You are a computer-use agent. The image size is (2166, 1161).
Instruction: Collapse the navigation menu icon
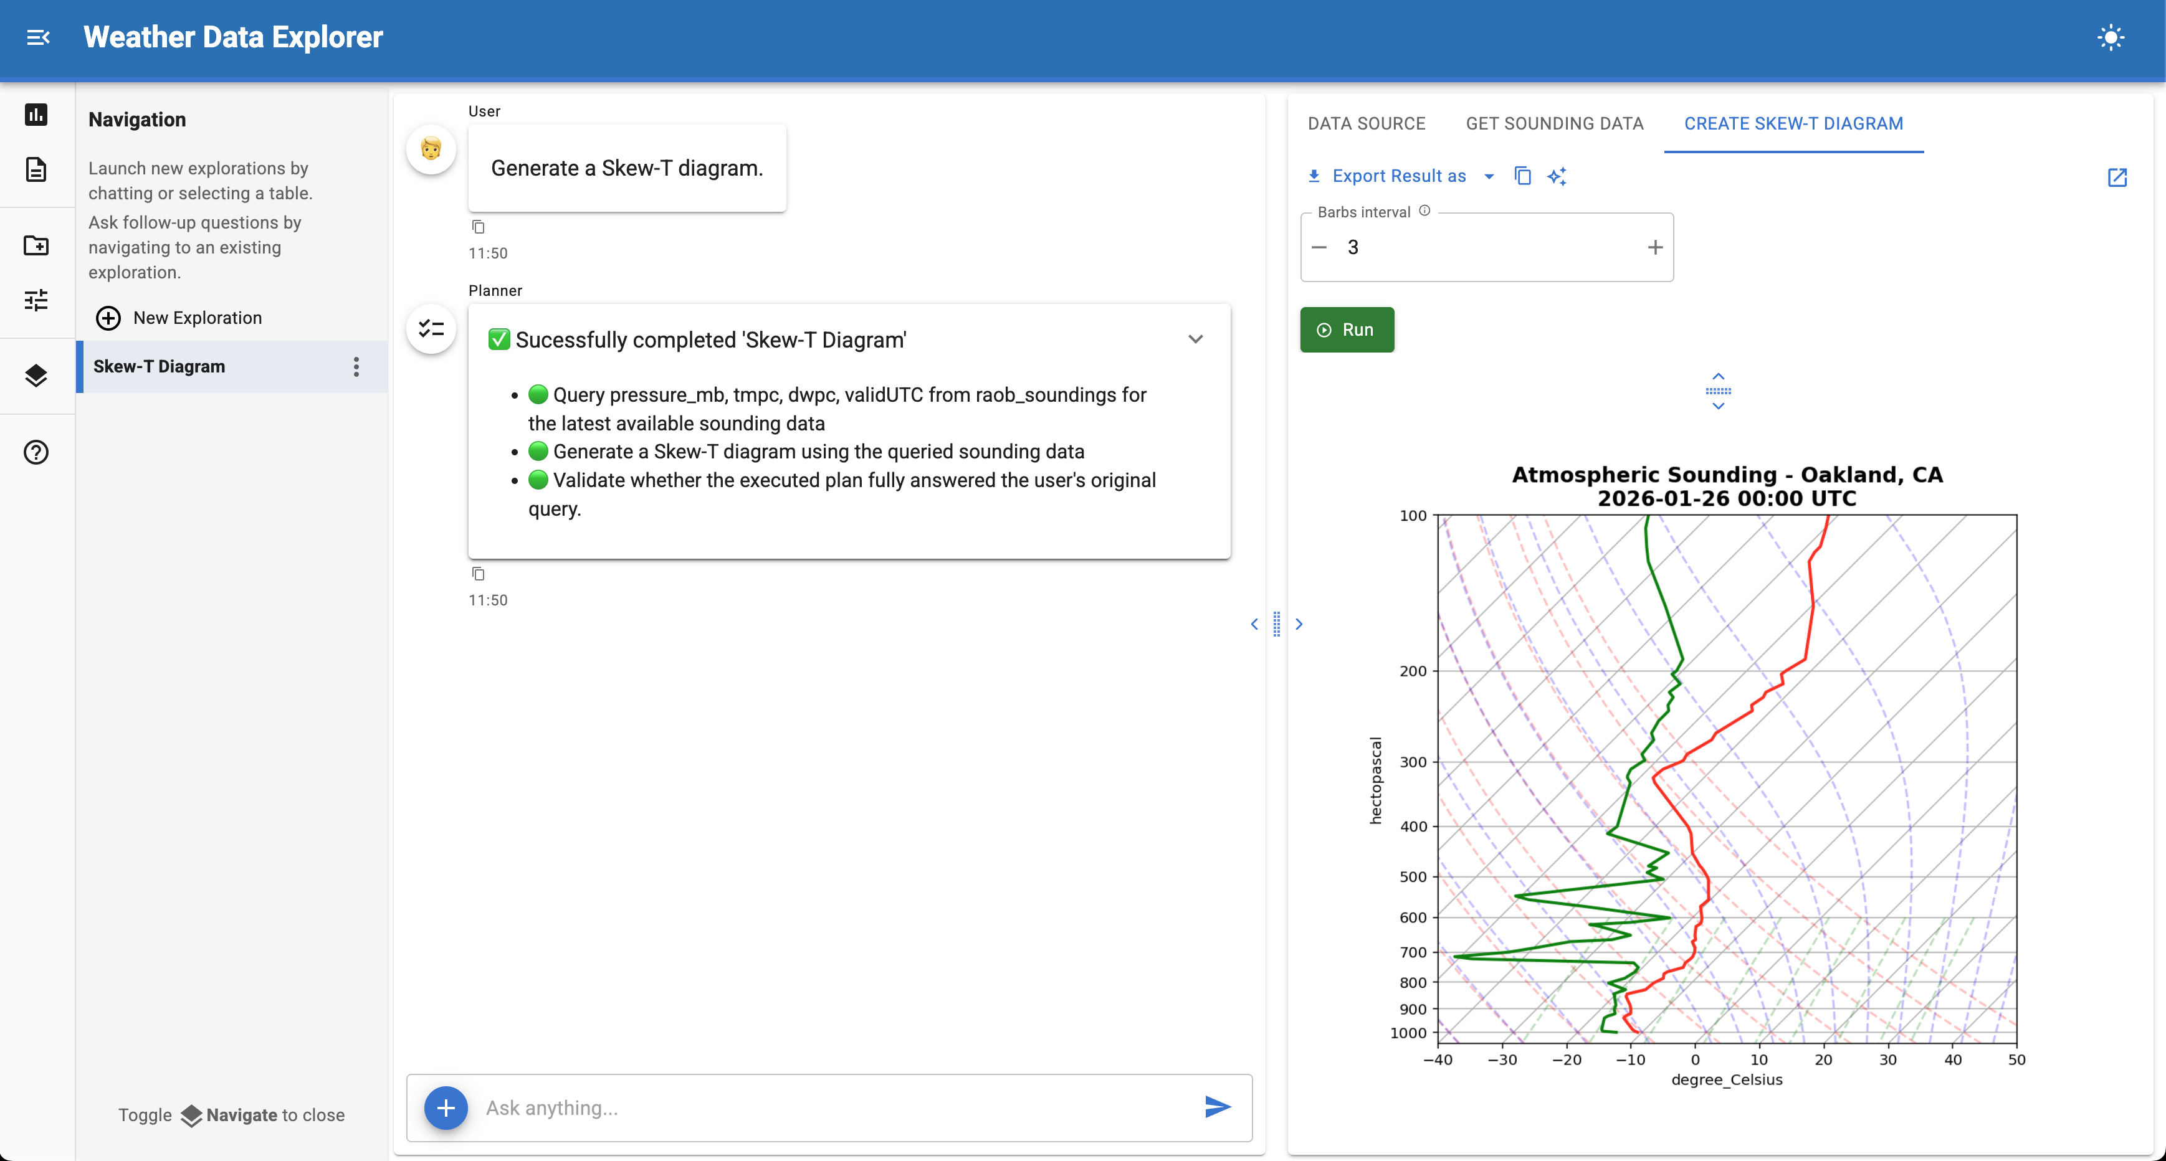pyautogui.click(x=38, y=38)
